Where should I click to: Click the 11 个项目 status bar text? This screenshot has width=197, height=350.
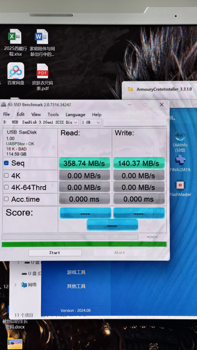coord(24,315)
